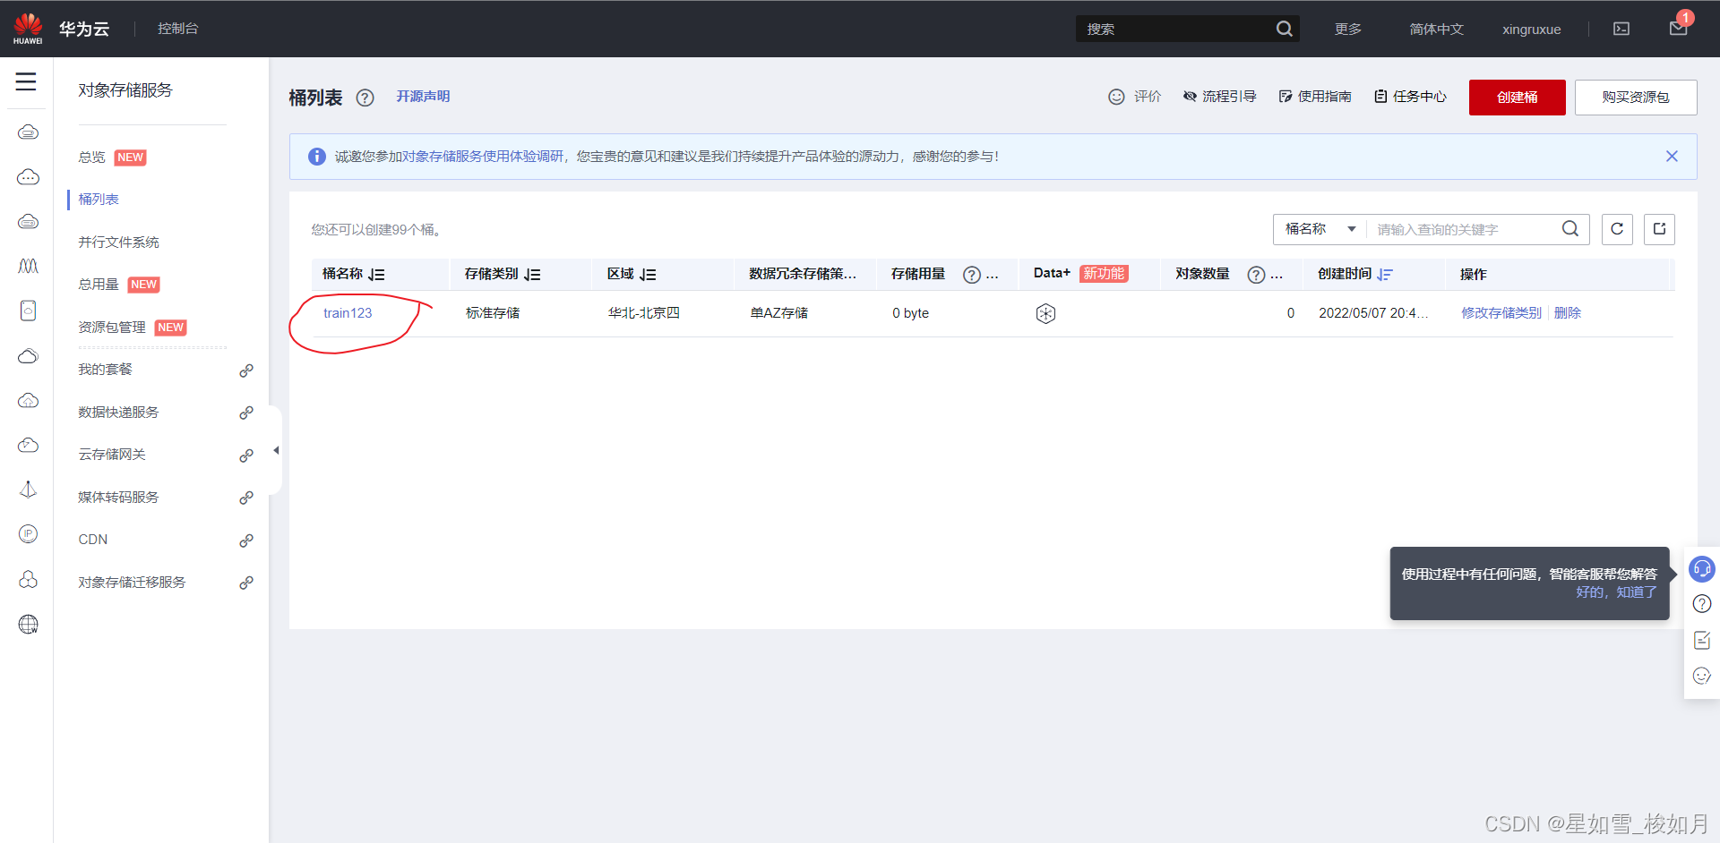Select 总用量 in the sidebar
1720x843 pixels.
coord(99,285)
